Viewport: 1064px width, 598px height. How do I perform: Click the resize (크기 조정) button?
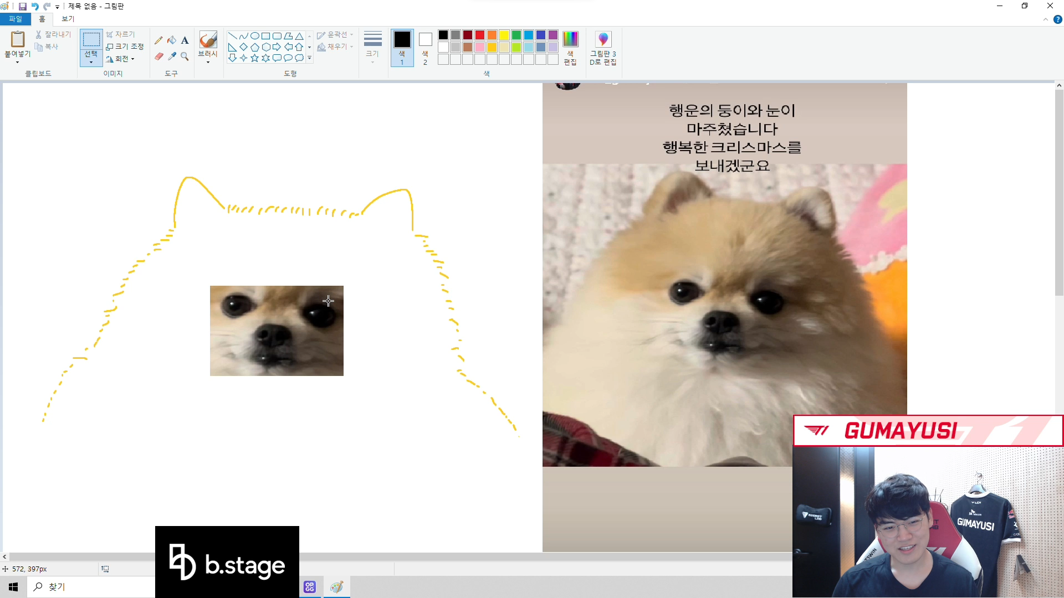[x=125, y=47]
